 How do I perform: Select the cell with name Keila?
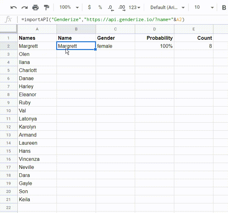[x=37, y=199]
